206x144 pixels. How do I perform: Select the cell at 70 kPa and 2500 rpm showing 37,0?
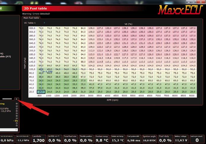click(83, 81)
